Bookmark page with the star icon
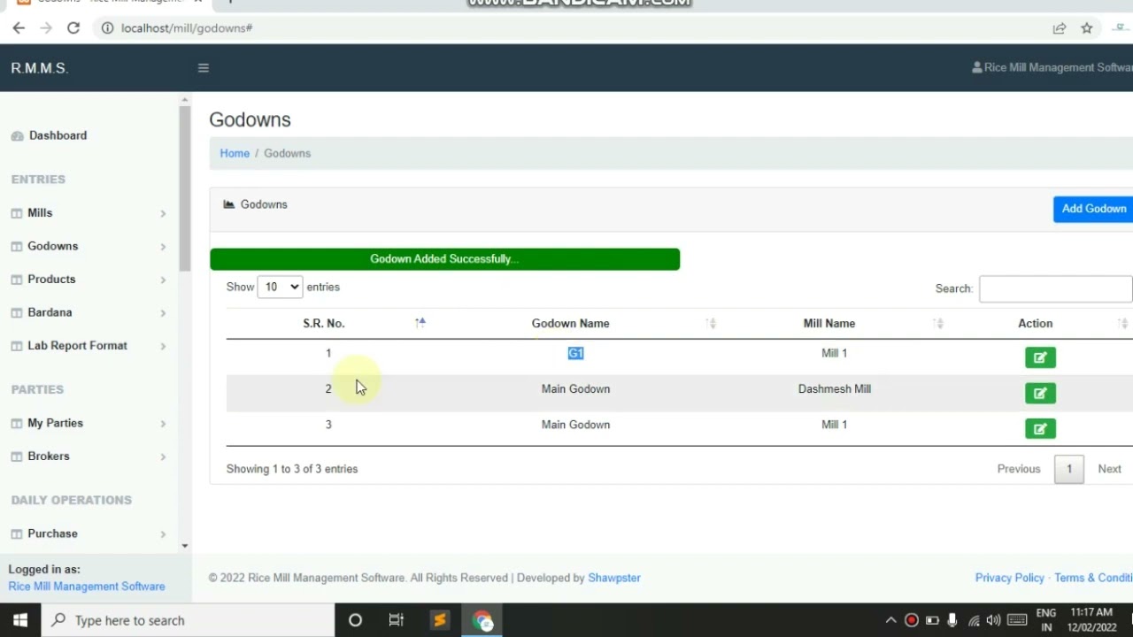The image size is (1133, 637). coord(1087,28)
